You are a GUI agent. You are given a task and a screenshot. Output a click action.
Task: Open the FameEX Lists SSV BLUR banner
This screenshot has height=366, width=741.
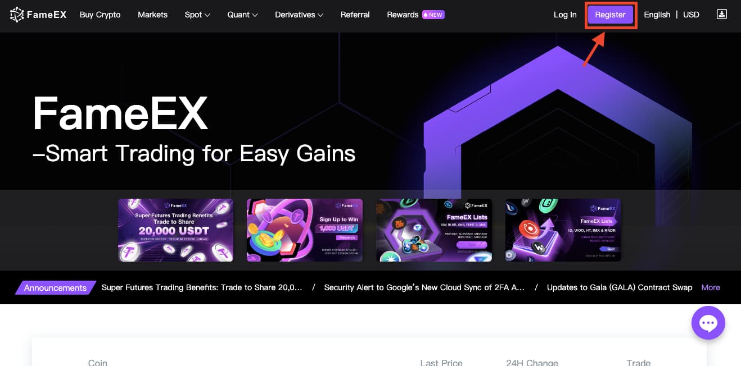coord(434,230)
